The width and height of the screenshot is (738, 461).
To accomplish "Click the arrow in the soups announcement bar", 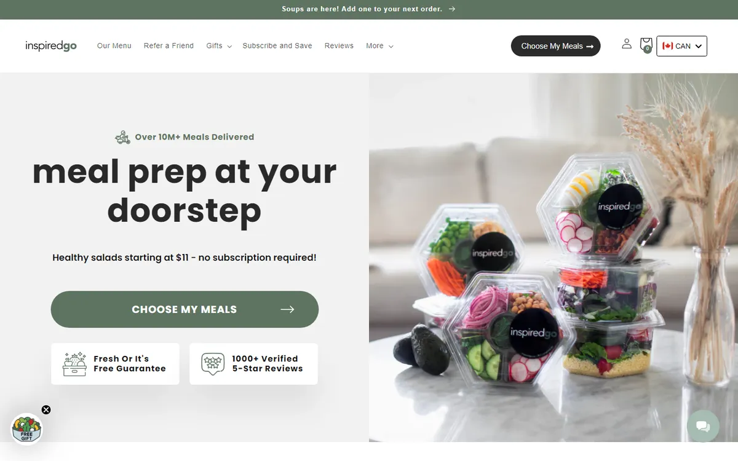I will coord(452,9).
